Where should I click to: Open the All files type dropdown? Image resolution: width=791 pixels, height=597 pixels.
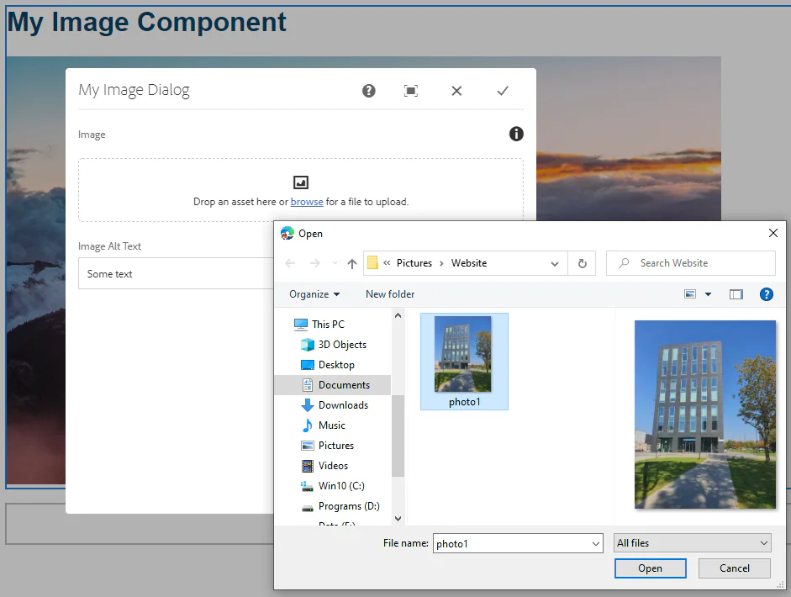point(692,543)
